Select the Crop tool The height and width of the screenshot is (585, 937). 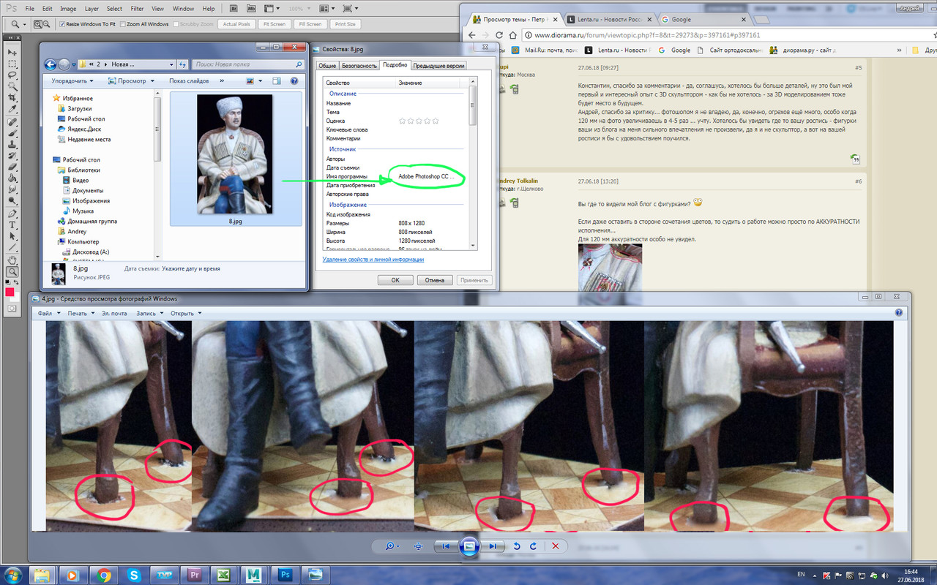(x=12, y=97)
